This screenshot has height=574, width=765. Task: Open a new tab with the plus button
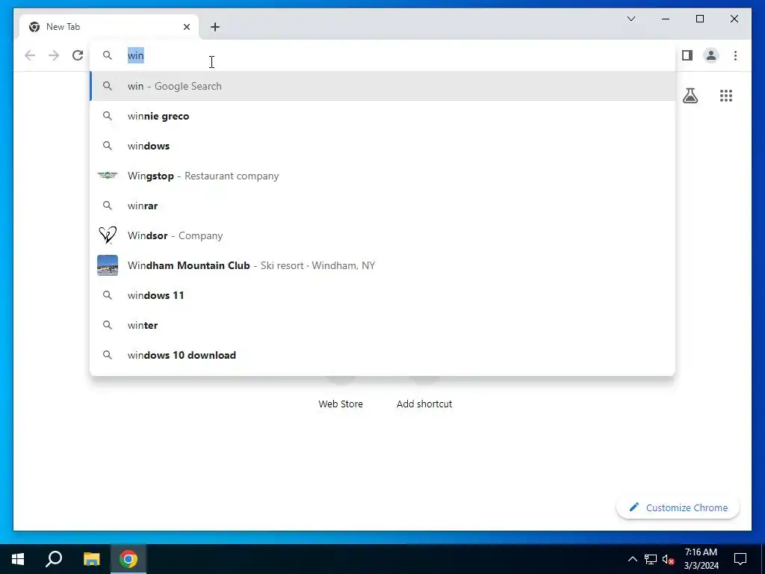(215, 27)
